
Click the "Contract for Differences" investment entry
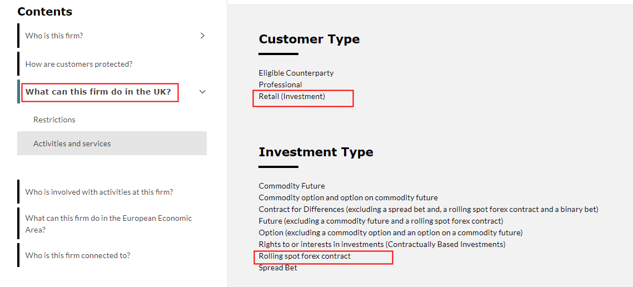[428, 209]
